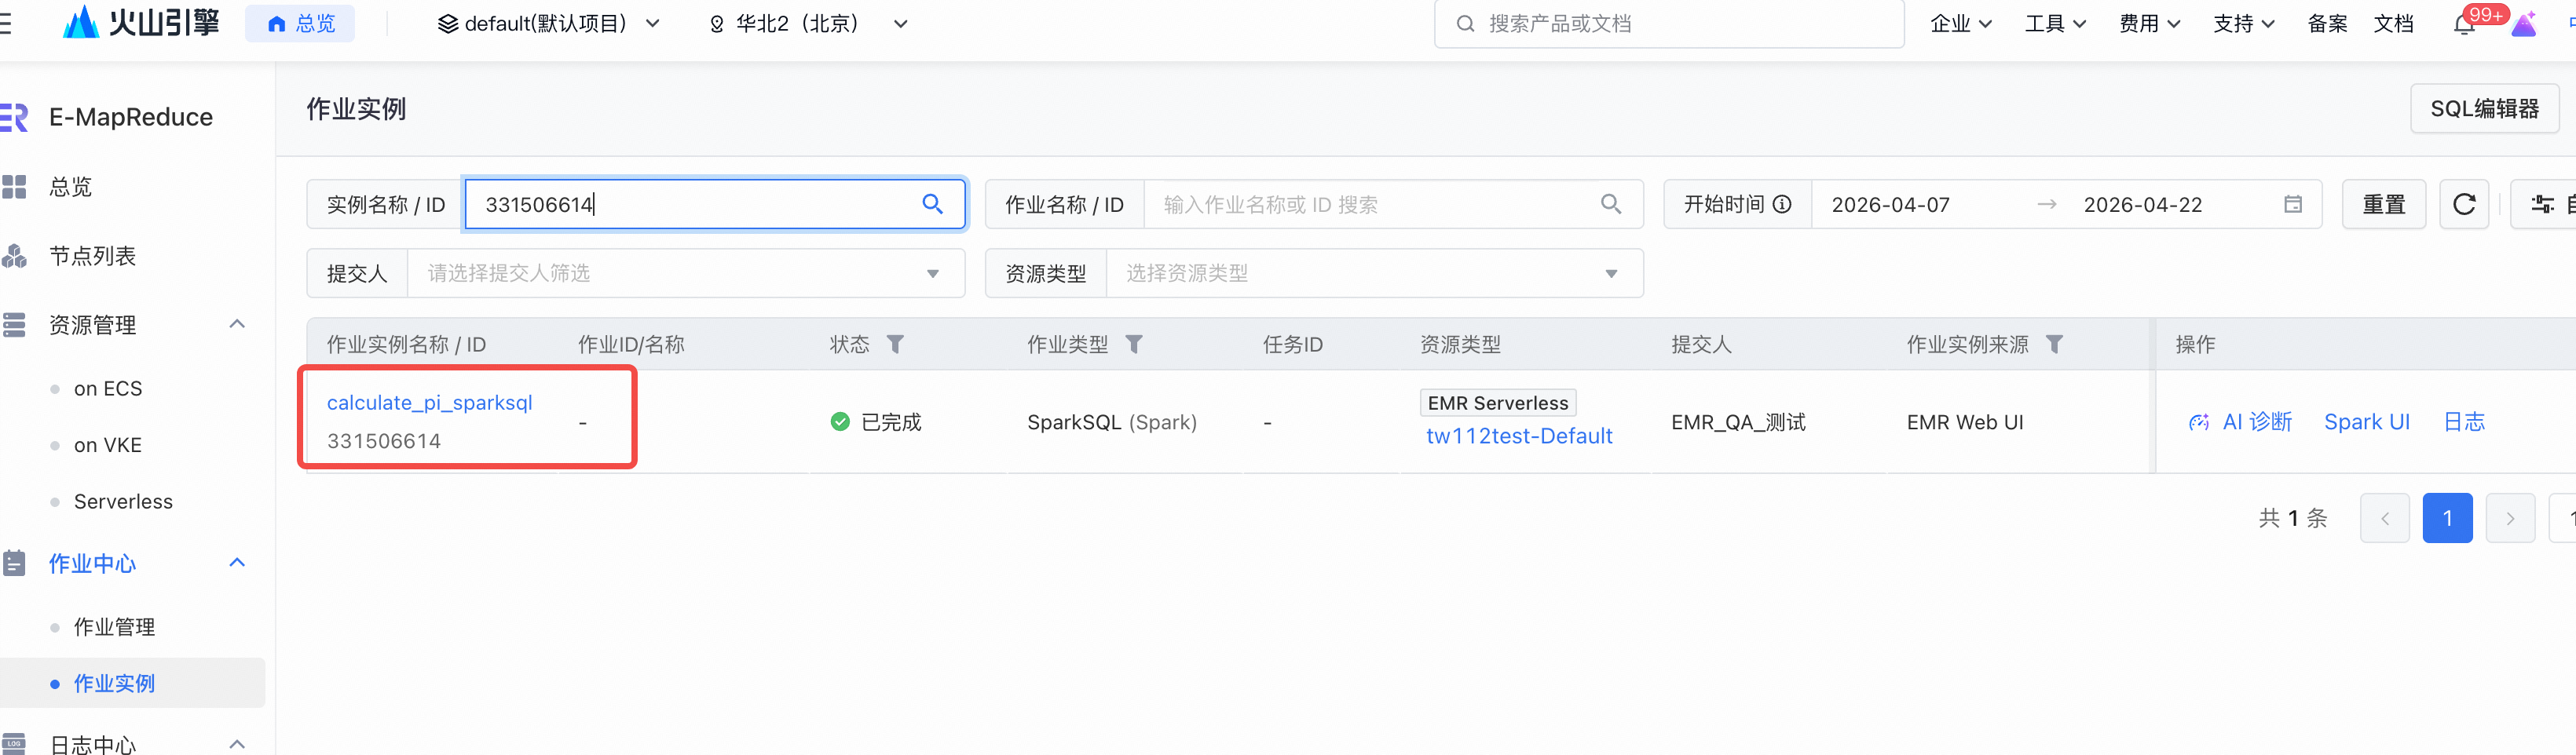The width and height of the screenshot is (2576, 755).
Task: Click the Volcano Engine logo
Action: click(141, 22)
